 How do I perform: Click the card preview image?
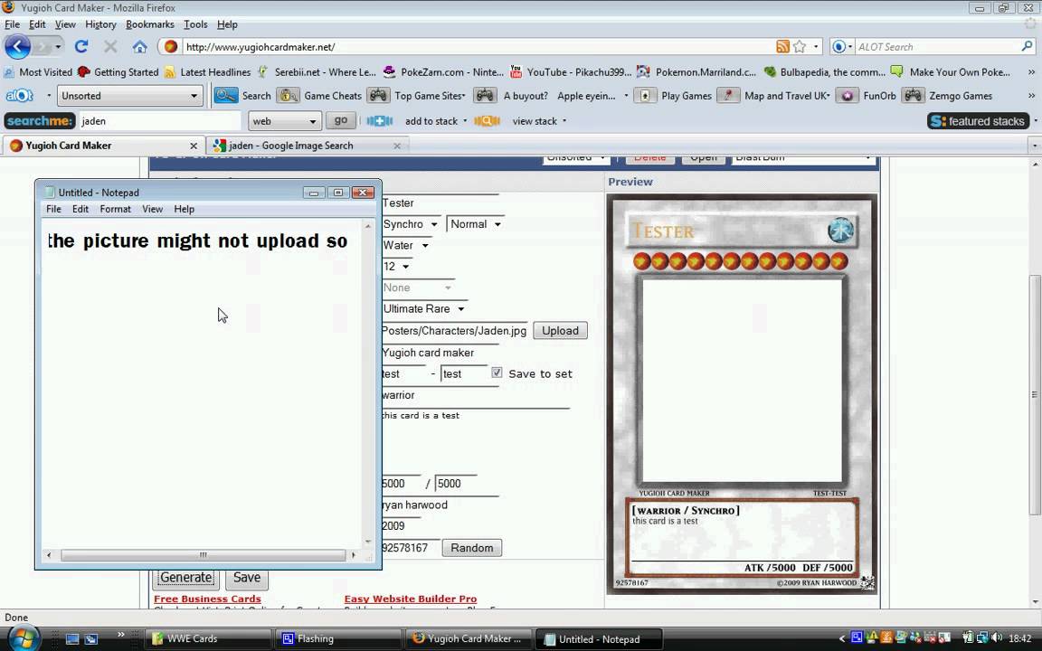click(742, 394)
